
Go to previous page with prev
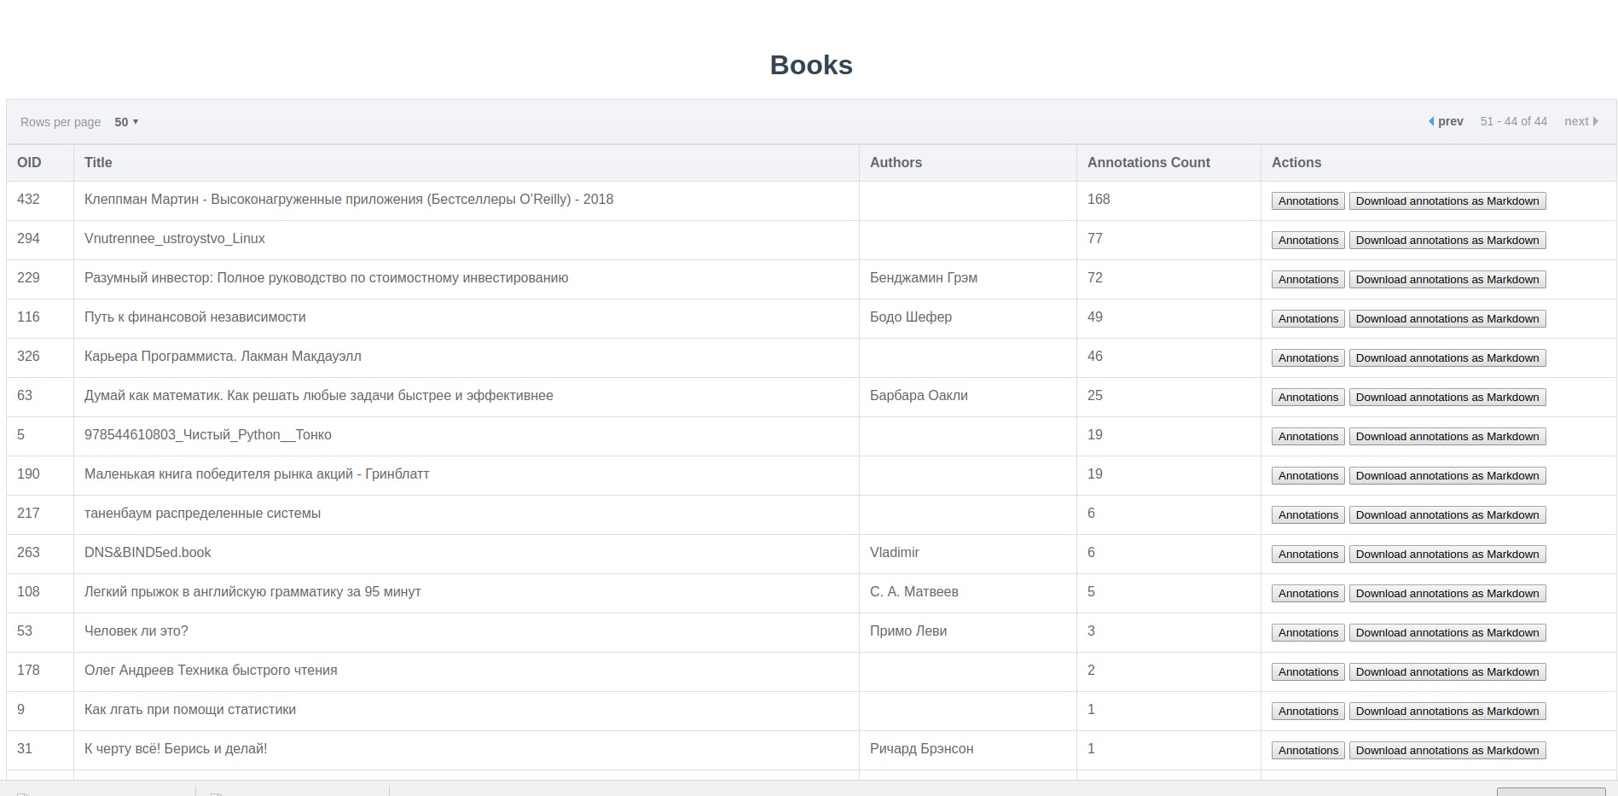click(x=1446, y=121)
